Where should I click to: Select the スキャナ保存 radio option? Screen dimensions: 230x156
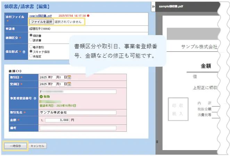pyautogui.click(x=31, y=51)
